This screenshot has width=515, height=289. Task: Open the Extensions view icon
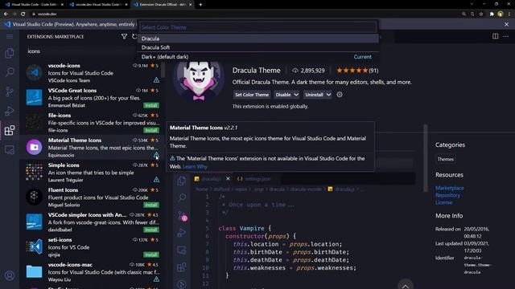coord(10,130)
